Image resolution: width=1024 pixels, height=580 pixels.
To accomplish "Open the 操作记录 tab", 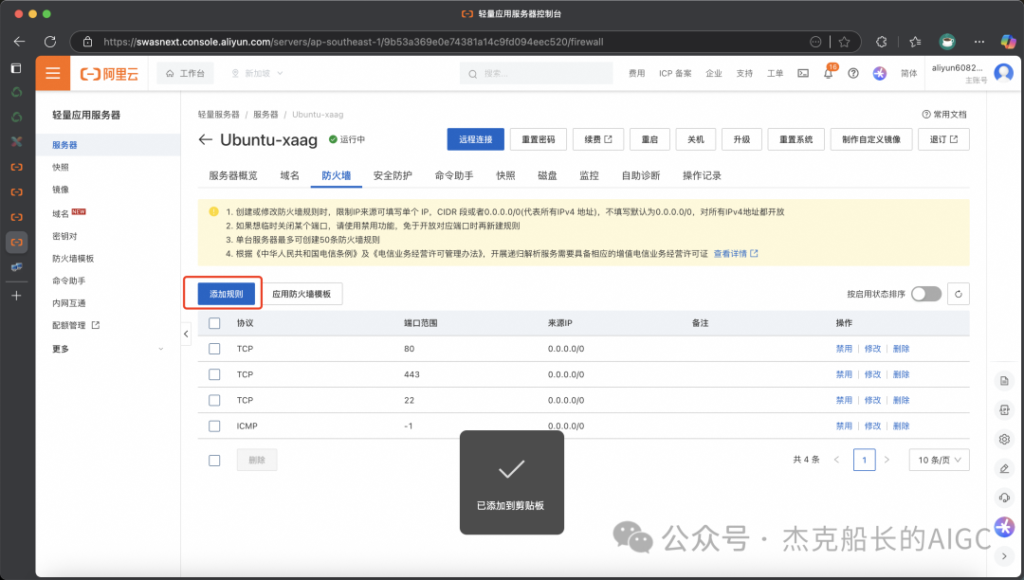I will point(702,175).
